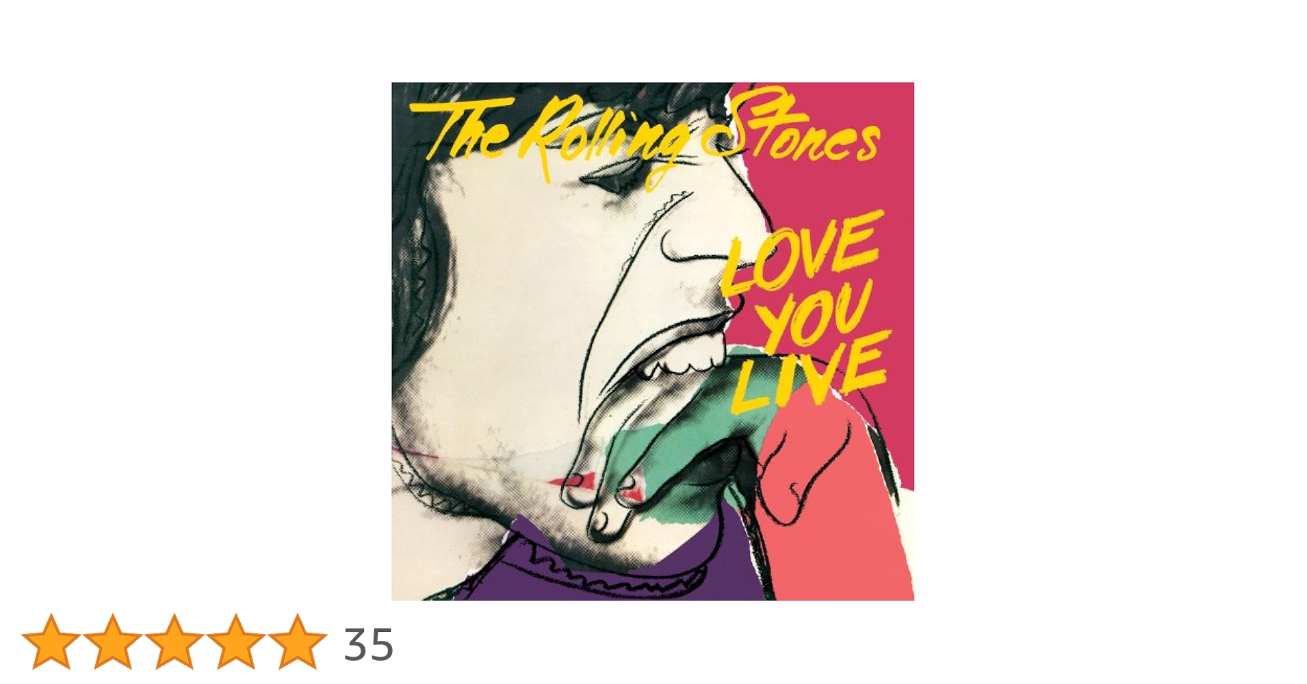Image resolution: width=1307 pixels, height=684 pixels.
Task: Click the yellow 'YOU' word on the cover
Action: click(814, 316)
